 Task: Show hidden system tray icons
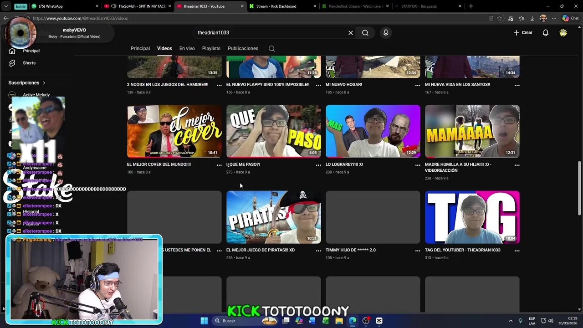click(511, 321)
